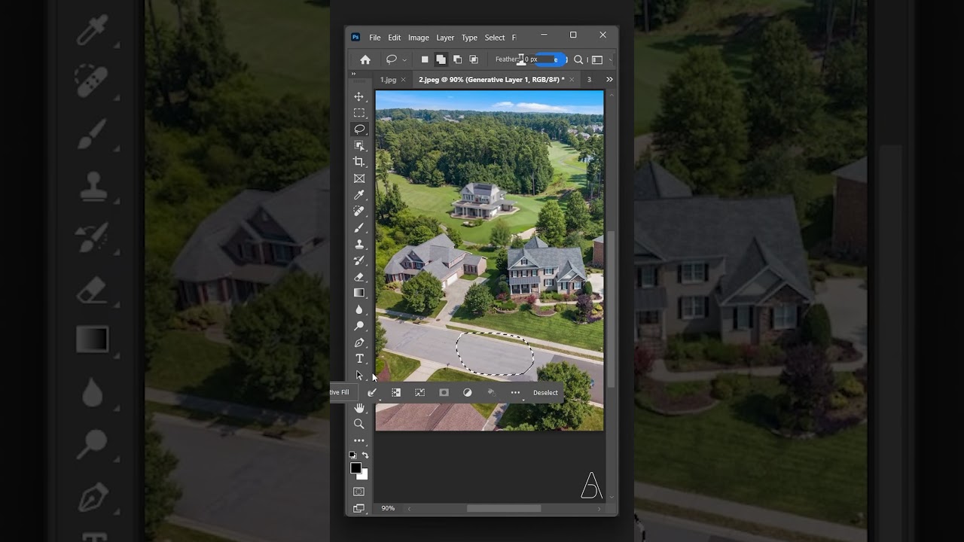Select the Blur tool
The width and height of the screenshot is (964, 542).
359,309
